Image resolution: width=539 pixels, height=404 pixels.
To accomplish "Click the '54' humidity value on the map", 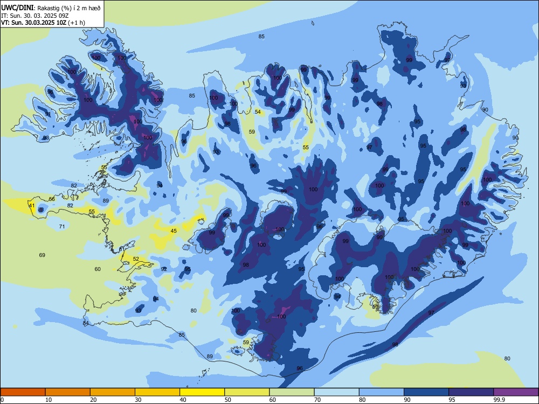I will point(258,112).
